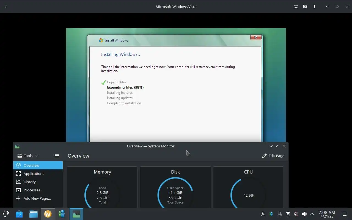Click the Applications grid icon

(x=18, y=174)
